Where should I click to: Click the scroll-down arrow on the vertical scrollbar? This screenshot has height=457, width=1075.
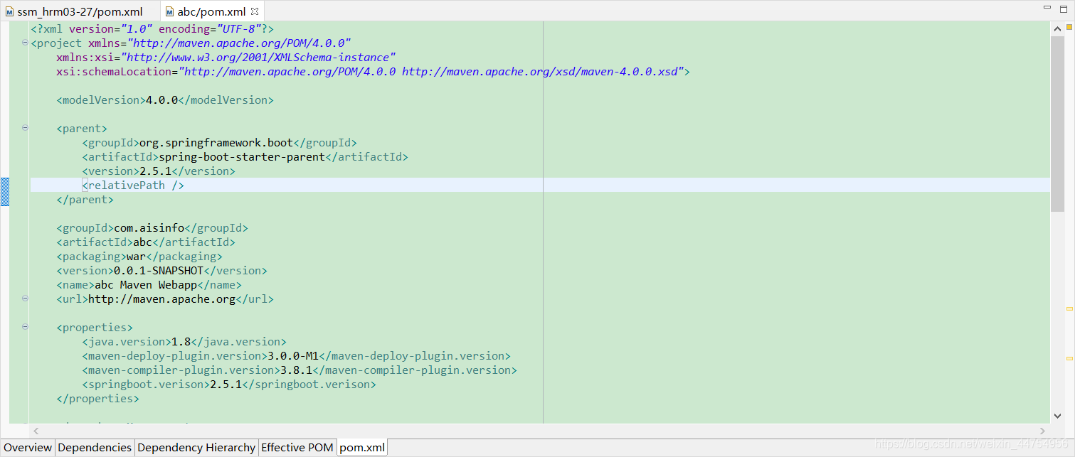pyautogui.click(x=1058, y=416)
